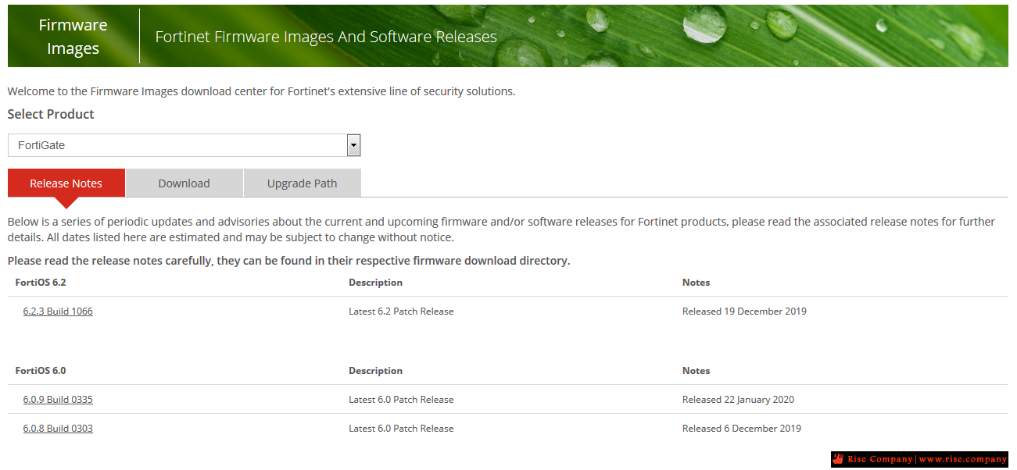Image resolution: width=1017 pixels, height=470 pixels.
Task: Click the Latest 6.2 Patch Release description
Action: pos(401,312)
